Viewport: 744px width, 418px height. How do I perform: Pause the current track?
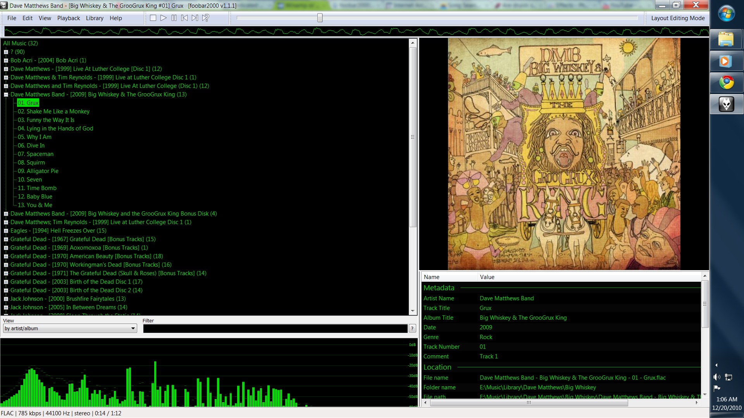click(x=174, y=17)
